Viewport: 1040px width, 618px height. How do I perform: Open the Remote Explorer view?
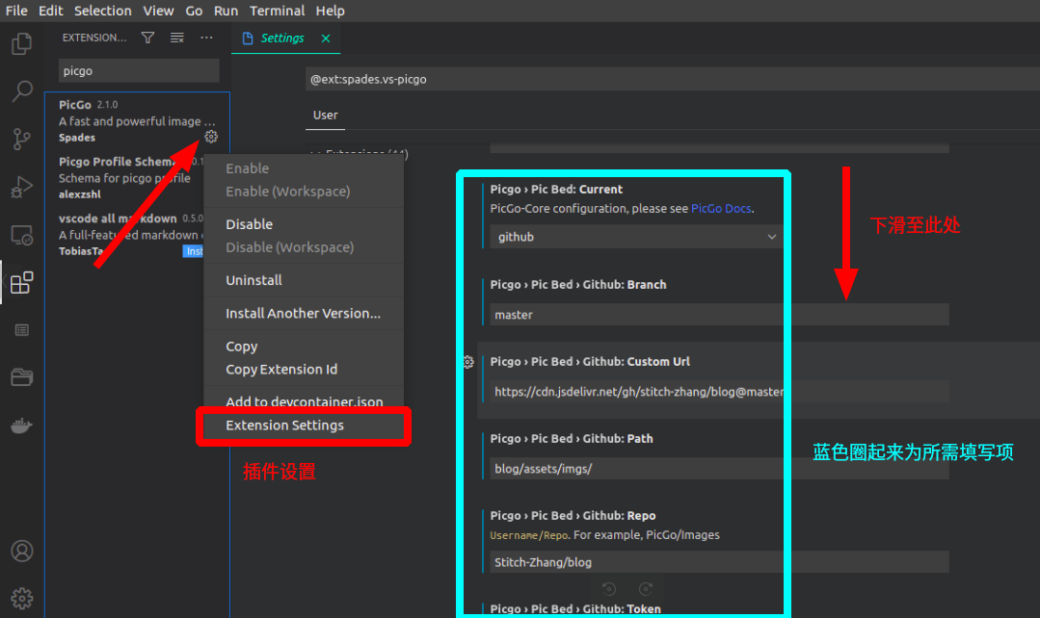[x=21, y=234]
